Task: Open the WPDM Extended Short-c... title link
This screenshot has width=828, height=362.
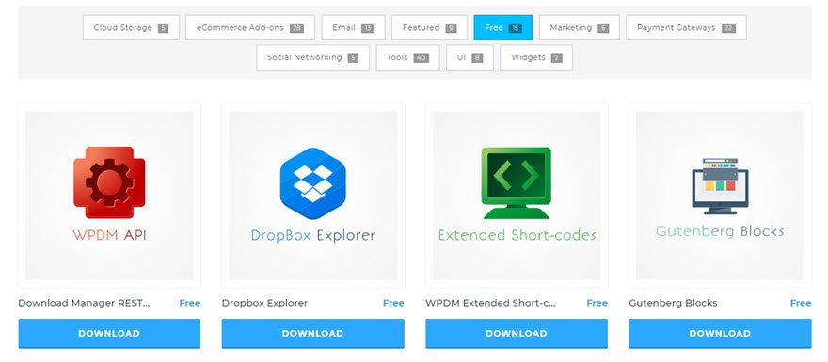Action: pos(490,303)
